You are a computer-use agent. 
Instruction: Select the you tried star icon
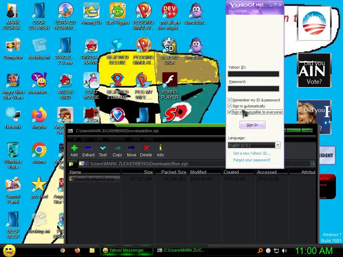[39, 188]
